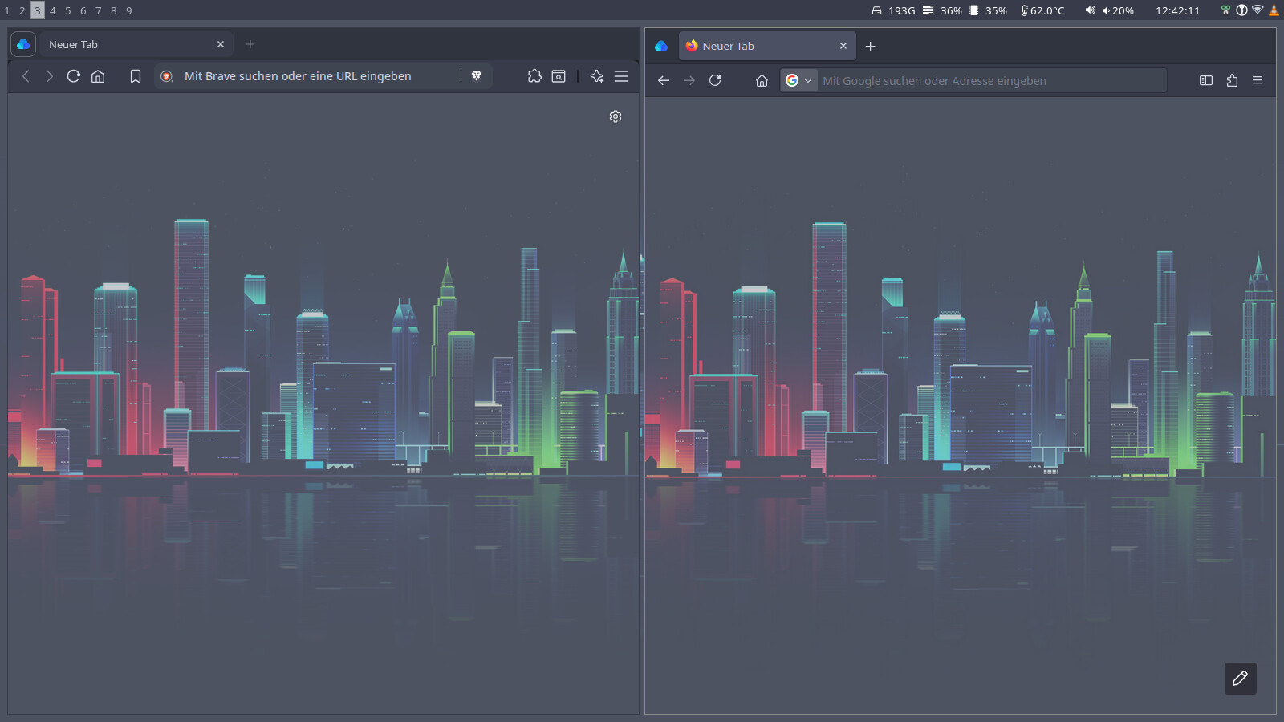Toggle Brave tab search panel icon
This screenshot has width=1284, height=722.
559,76
